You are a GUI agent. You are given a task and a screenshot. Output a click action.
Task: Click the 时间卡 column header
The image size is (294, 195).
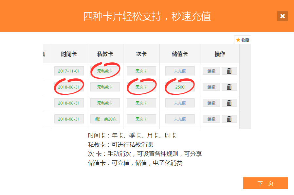pos(69,54)
